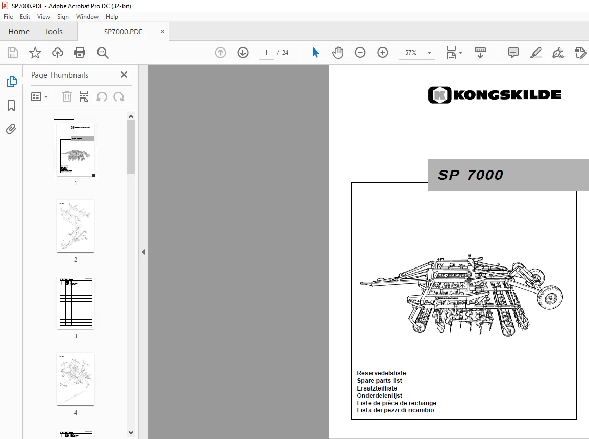Open the View menu
Viewport: 589px width, 439px height.
pyautogui.click(x=43, y=17)
